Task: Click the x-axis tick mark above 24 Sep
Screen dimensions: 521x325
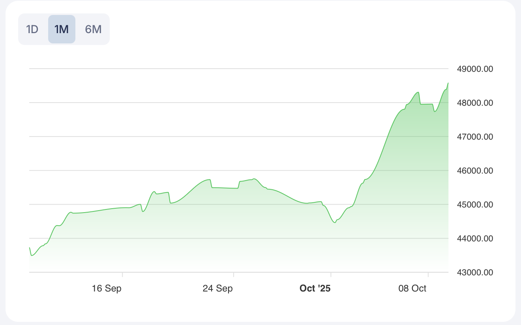Action: [234, 275]
